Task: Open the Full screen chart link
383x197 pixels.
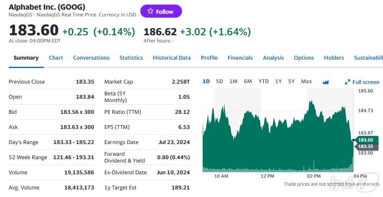Action: point(365,82)
